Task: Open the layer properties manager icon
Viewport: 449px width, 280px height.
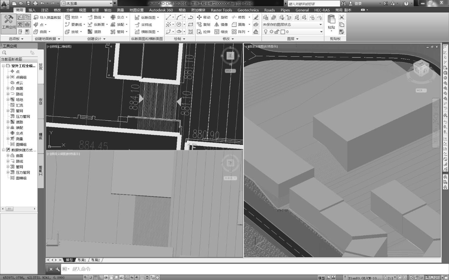Action: click(266, 17)
